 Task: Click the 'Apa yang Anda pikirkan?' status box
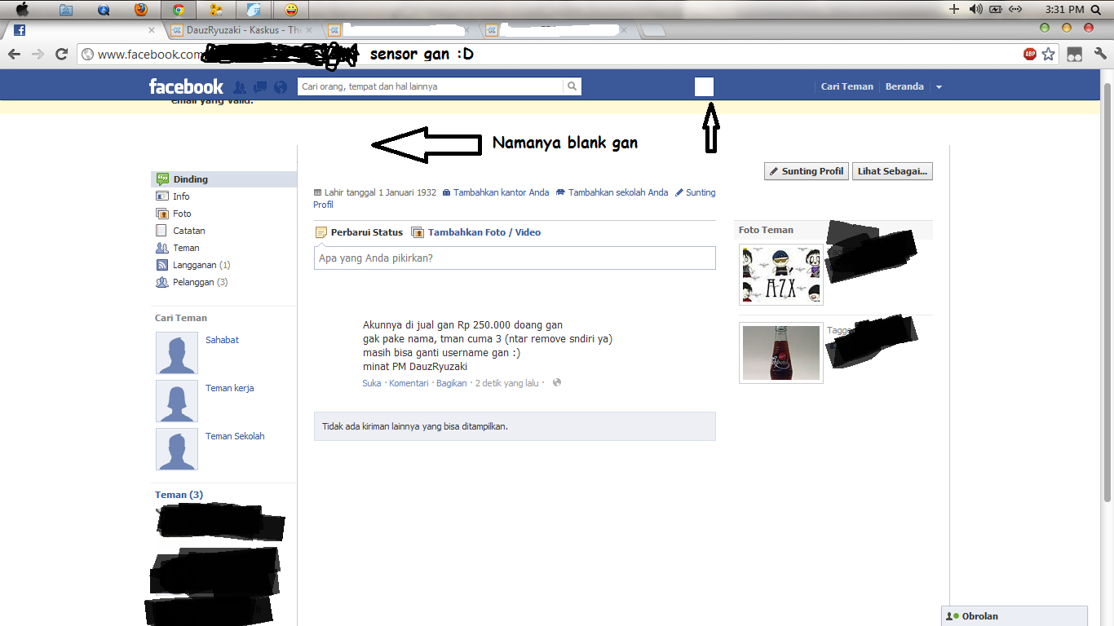click(515, 258)
